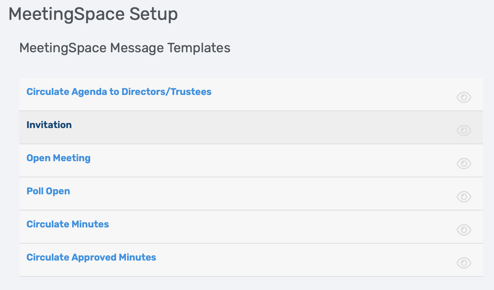Click blank space in Circulate Minutes row
Viewport: 494px width, 290px height.
257,227
